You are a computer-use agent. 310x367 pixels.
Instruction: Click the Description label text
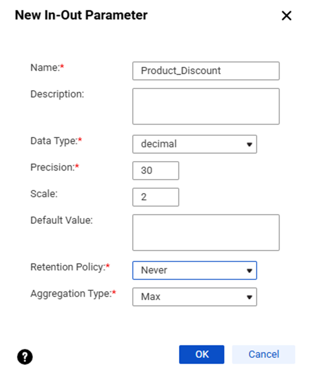tap(57, 94)
